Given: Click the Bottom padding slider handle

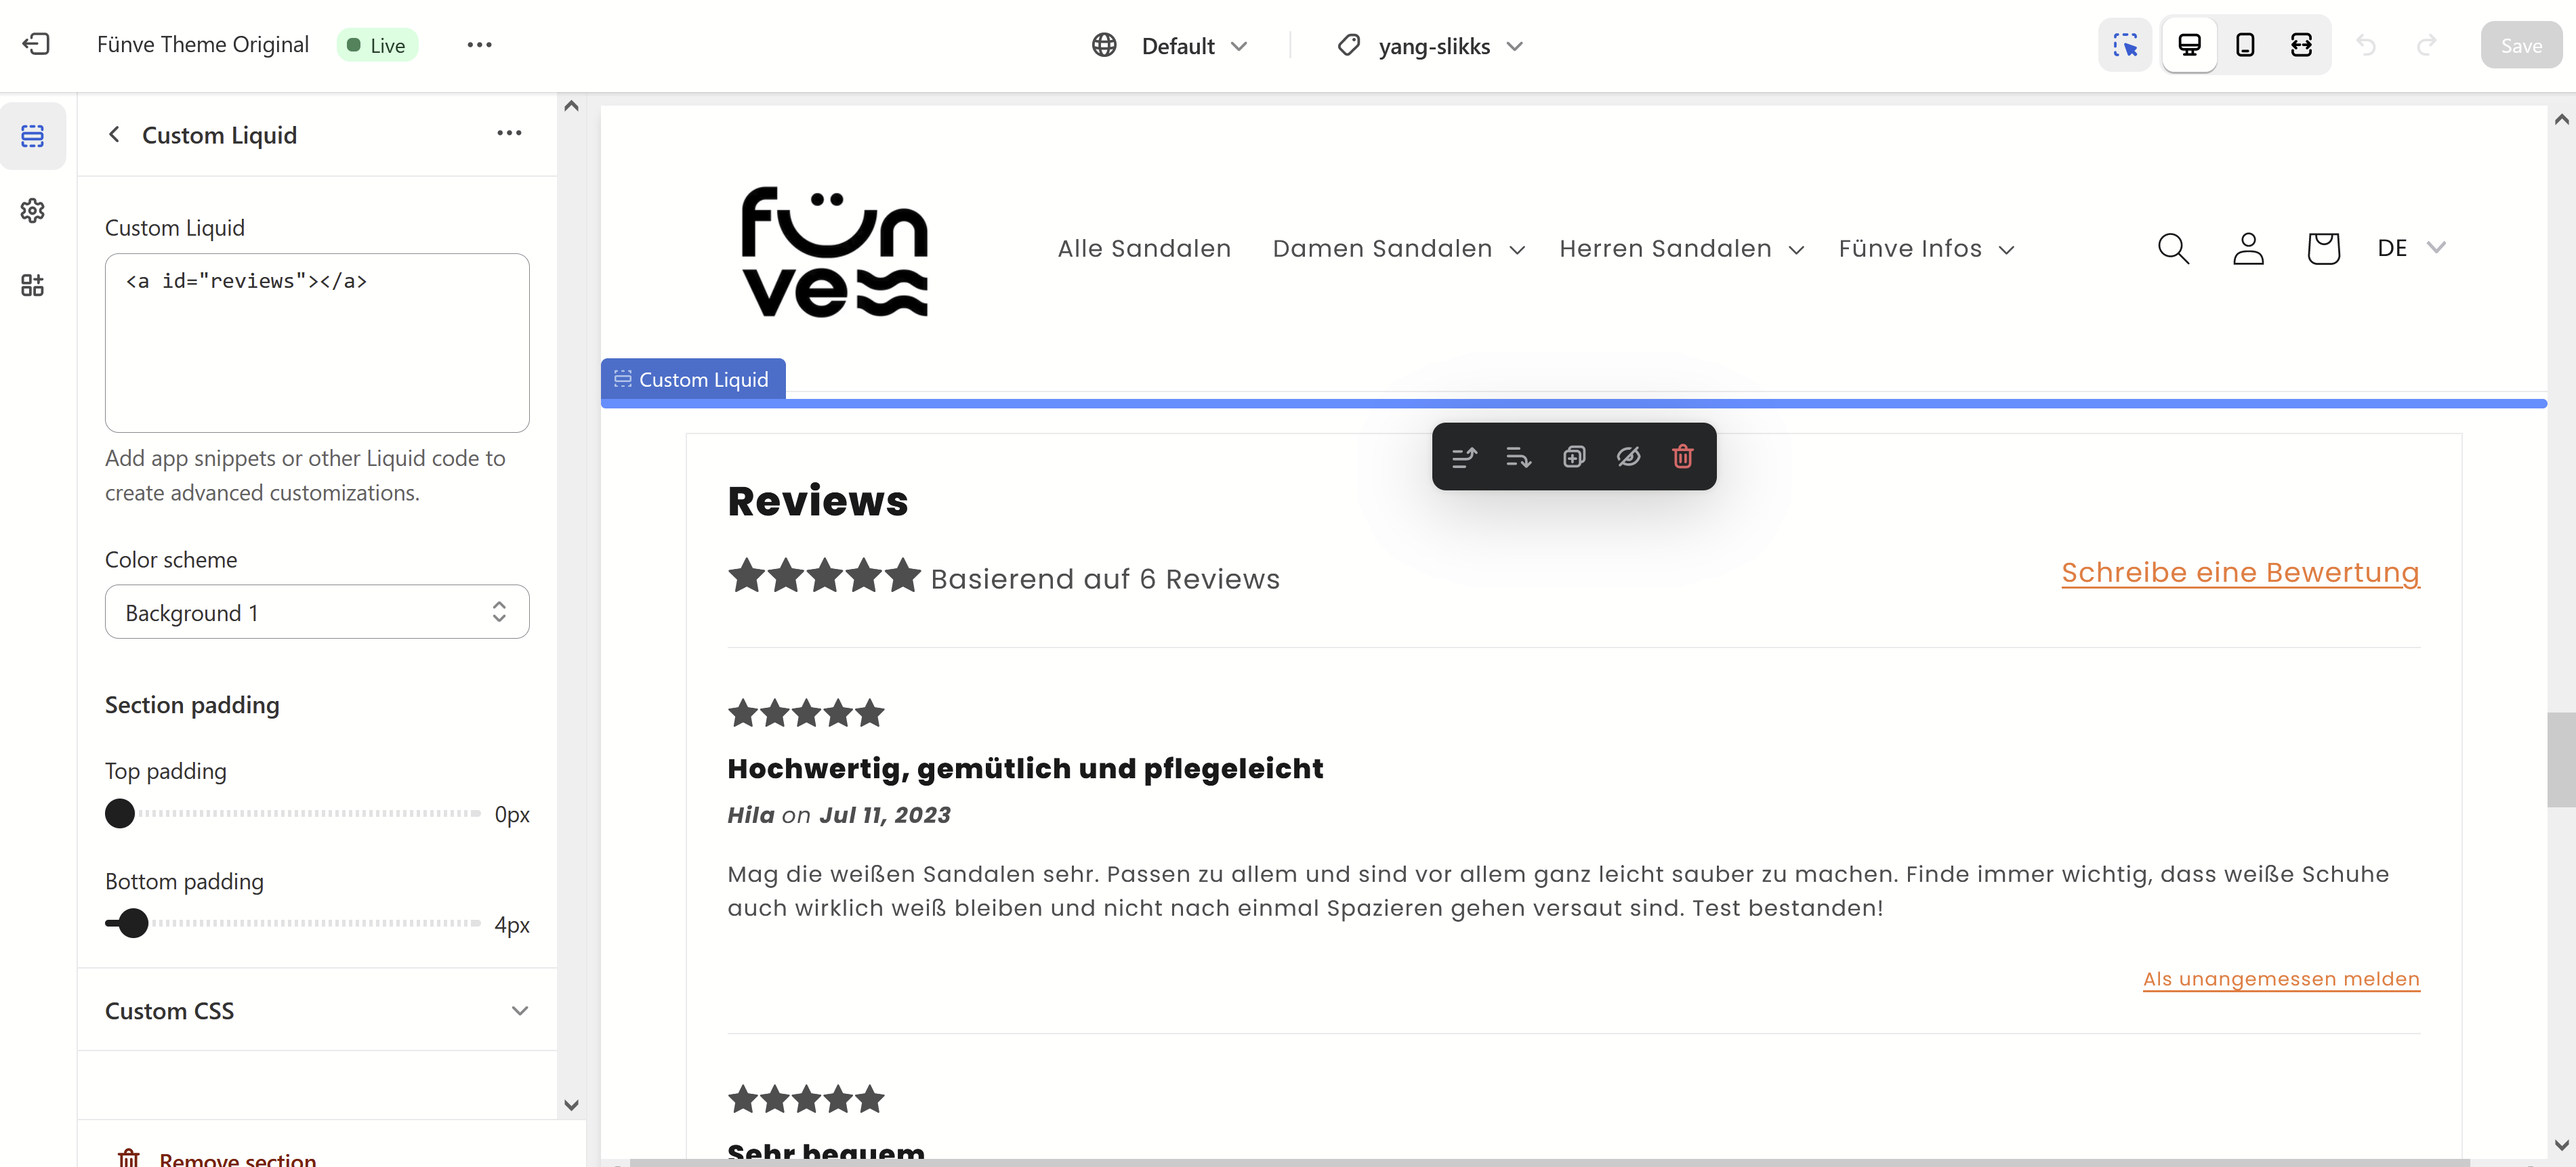Looking at the screenshot, I should (x=133, y=922).
